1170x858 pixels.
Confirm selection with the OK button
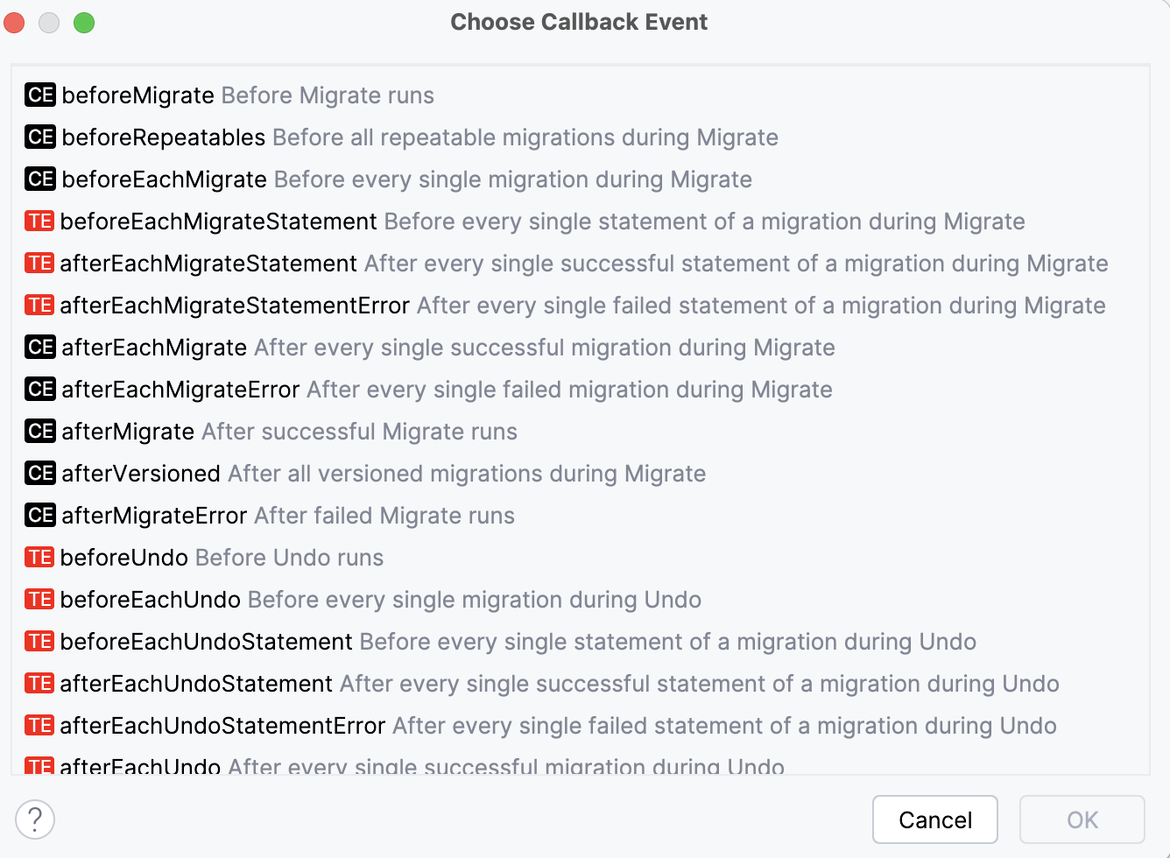(x=1082, y=819)
